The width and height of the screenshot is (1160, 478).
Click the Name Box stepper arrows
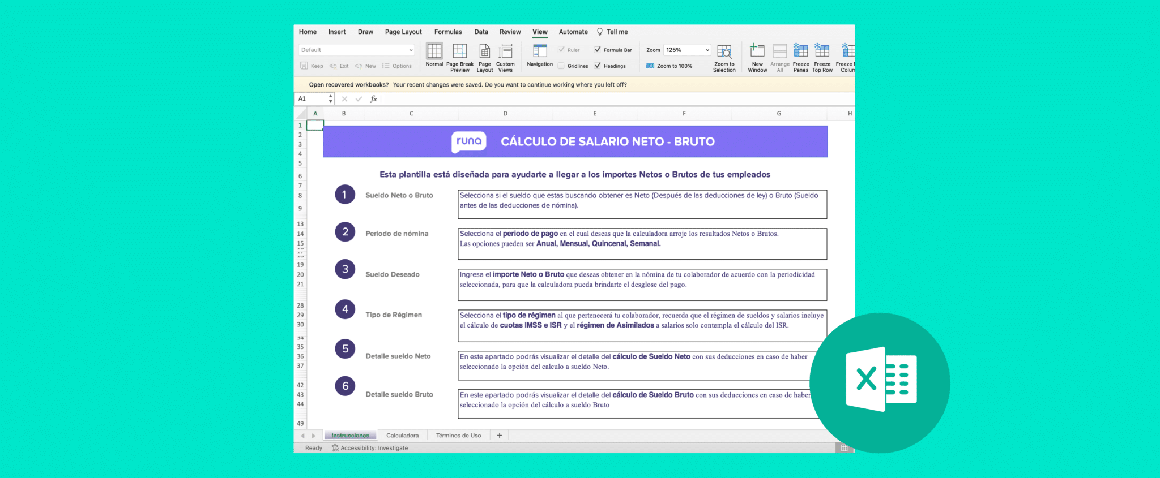[x=330, y=98]
